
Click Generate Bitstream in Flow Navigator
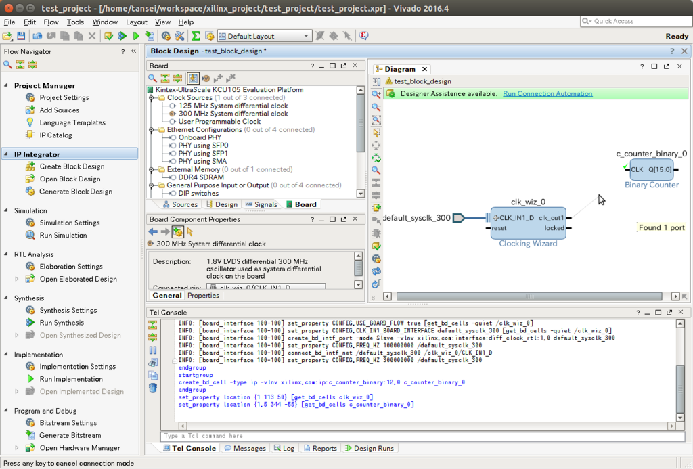[70, 435]
